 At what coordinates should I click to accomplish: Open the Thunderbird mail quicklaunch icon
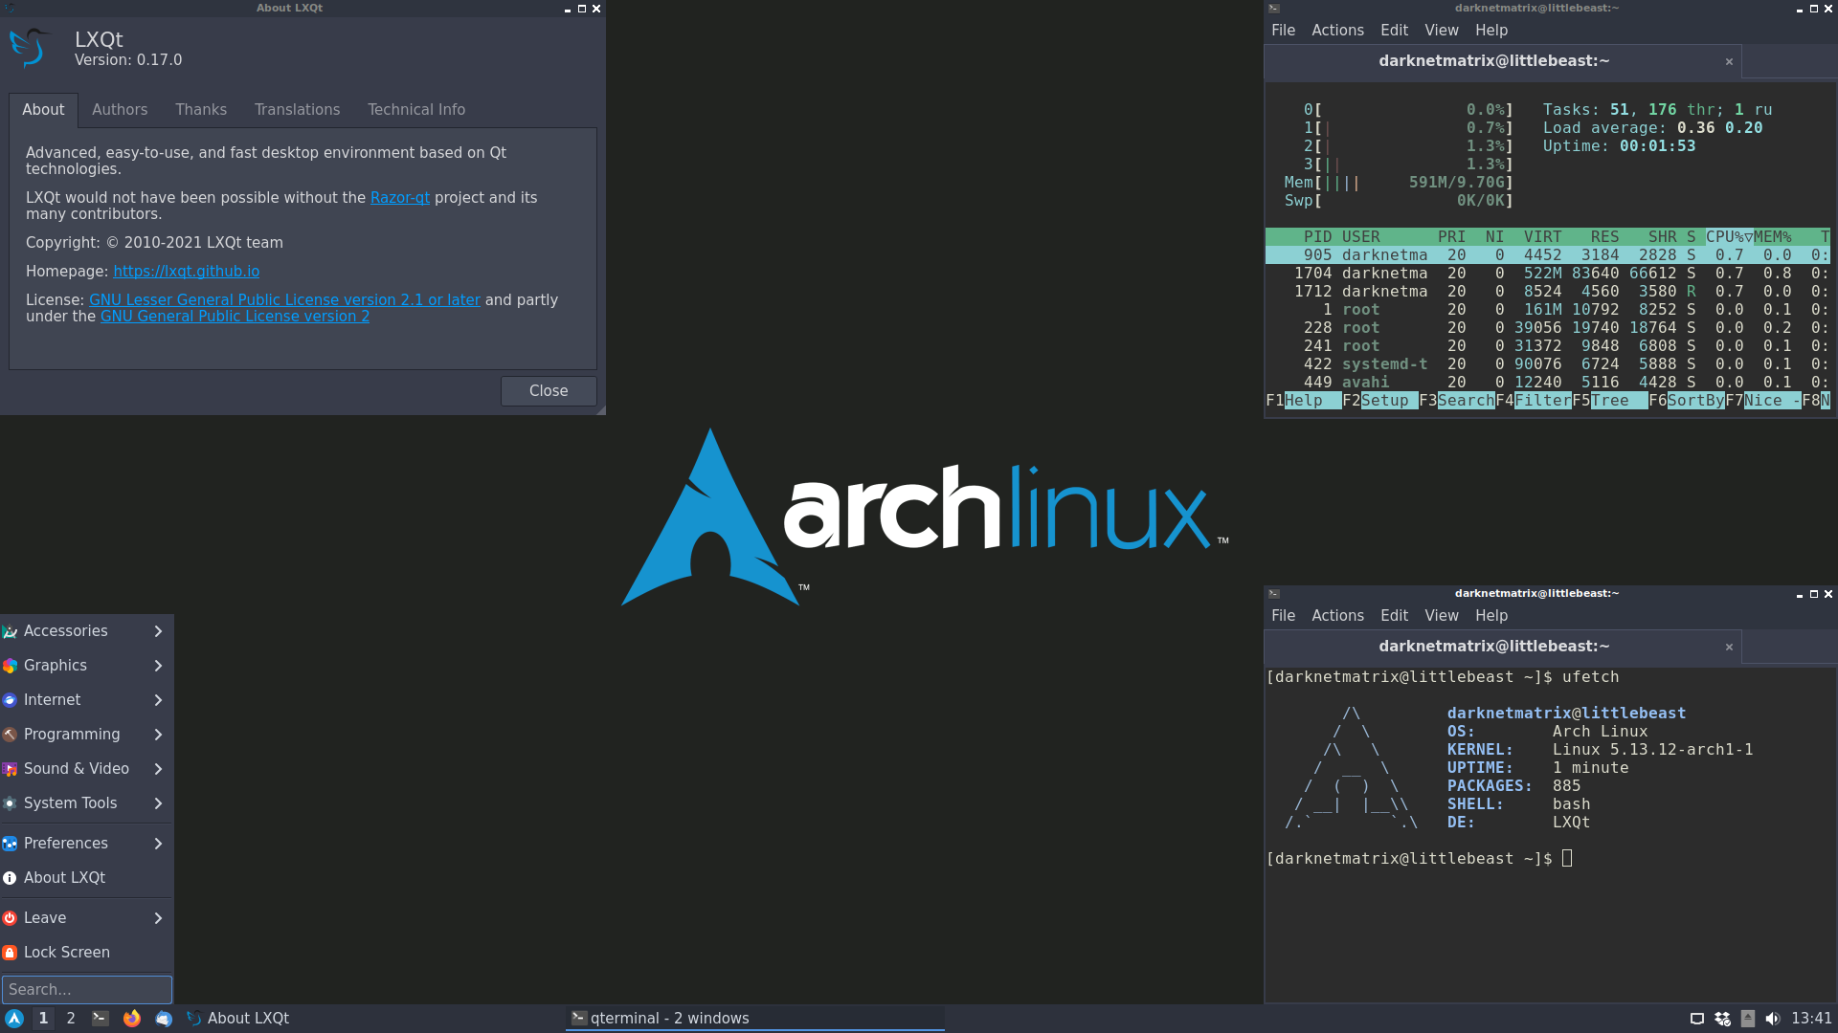(164, 1019)
